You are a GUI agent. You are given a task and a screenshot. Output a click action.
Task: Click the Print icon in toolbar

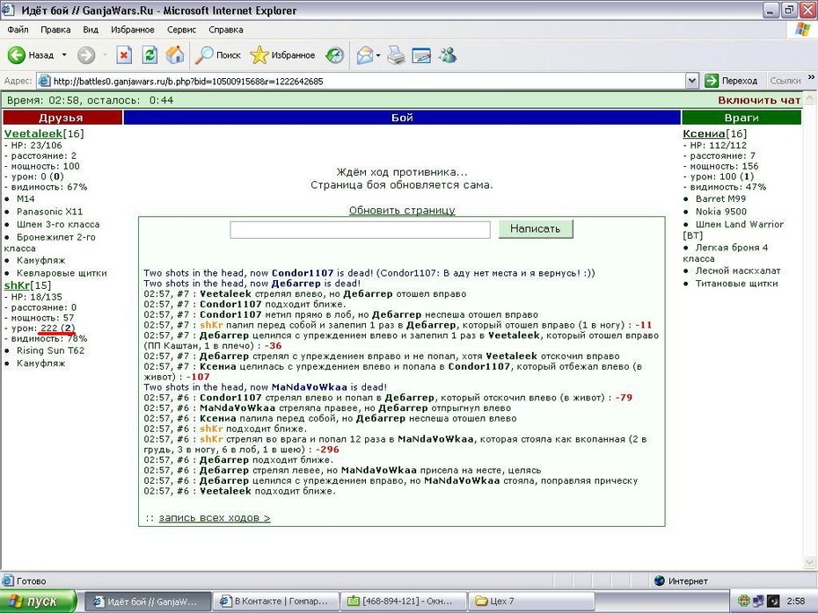[396, 54]
